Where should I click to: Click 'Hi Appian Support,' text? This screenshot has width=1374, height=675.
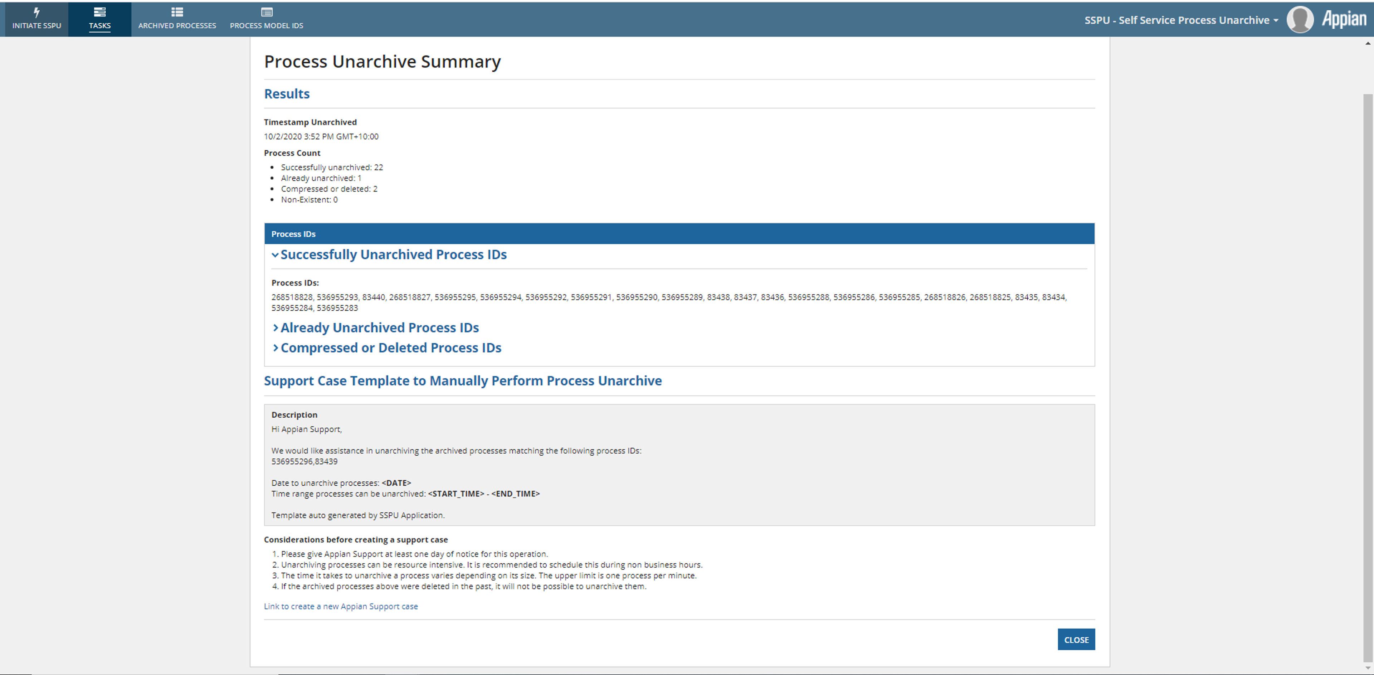(x=307, y=429)
